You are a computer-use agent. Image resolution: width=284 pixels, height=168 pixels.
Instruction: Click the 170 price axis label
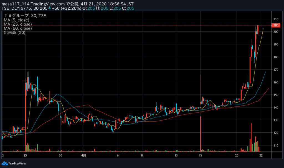click(276, 70)
